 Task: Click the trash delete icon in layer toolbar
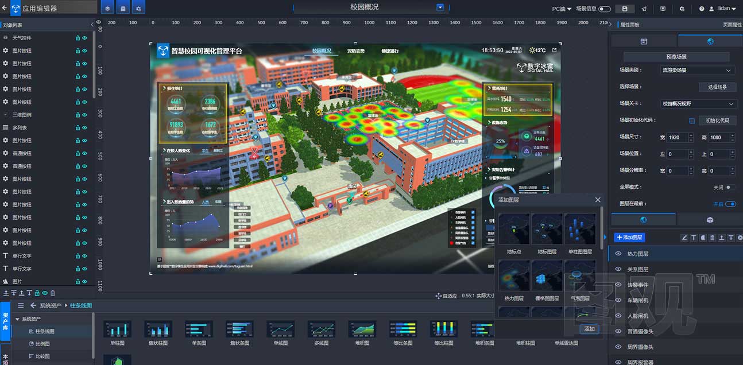point(712,238)
